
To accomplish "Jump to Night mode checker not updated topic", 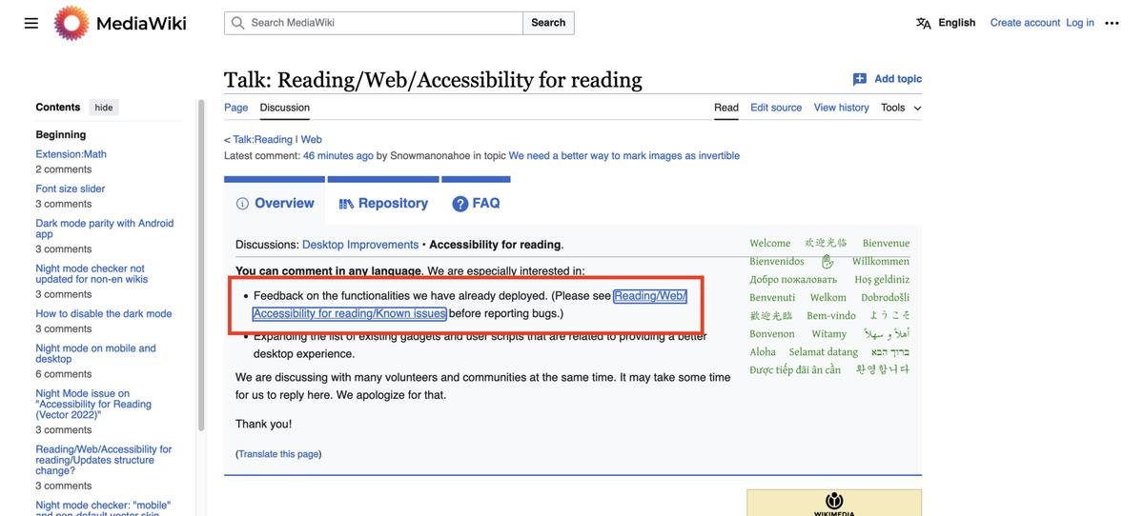I will click(x=92, y=274).
